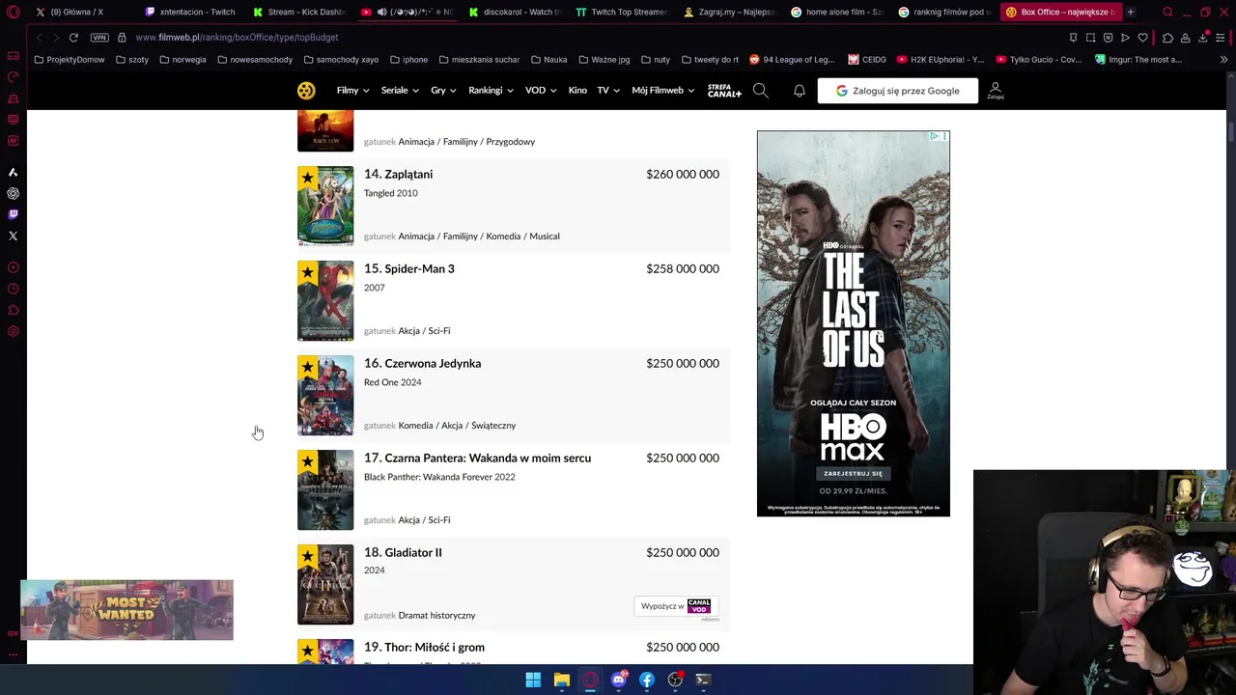Expand the Gry menu

point(444,91)
